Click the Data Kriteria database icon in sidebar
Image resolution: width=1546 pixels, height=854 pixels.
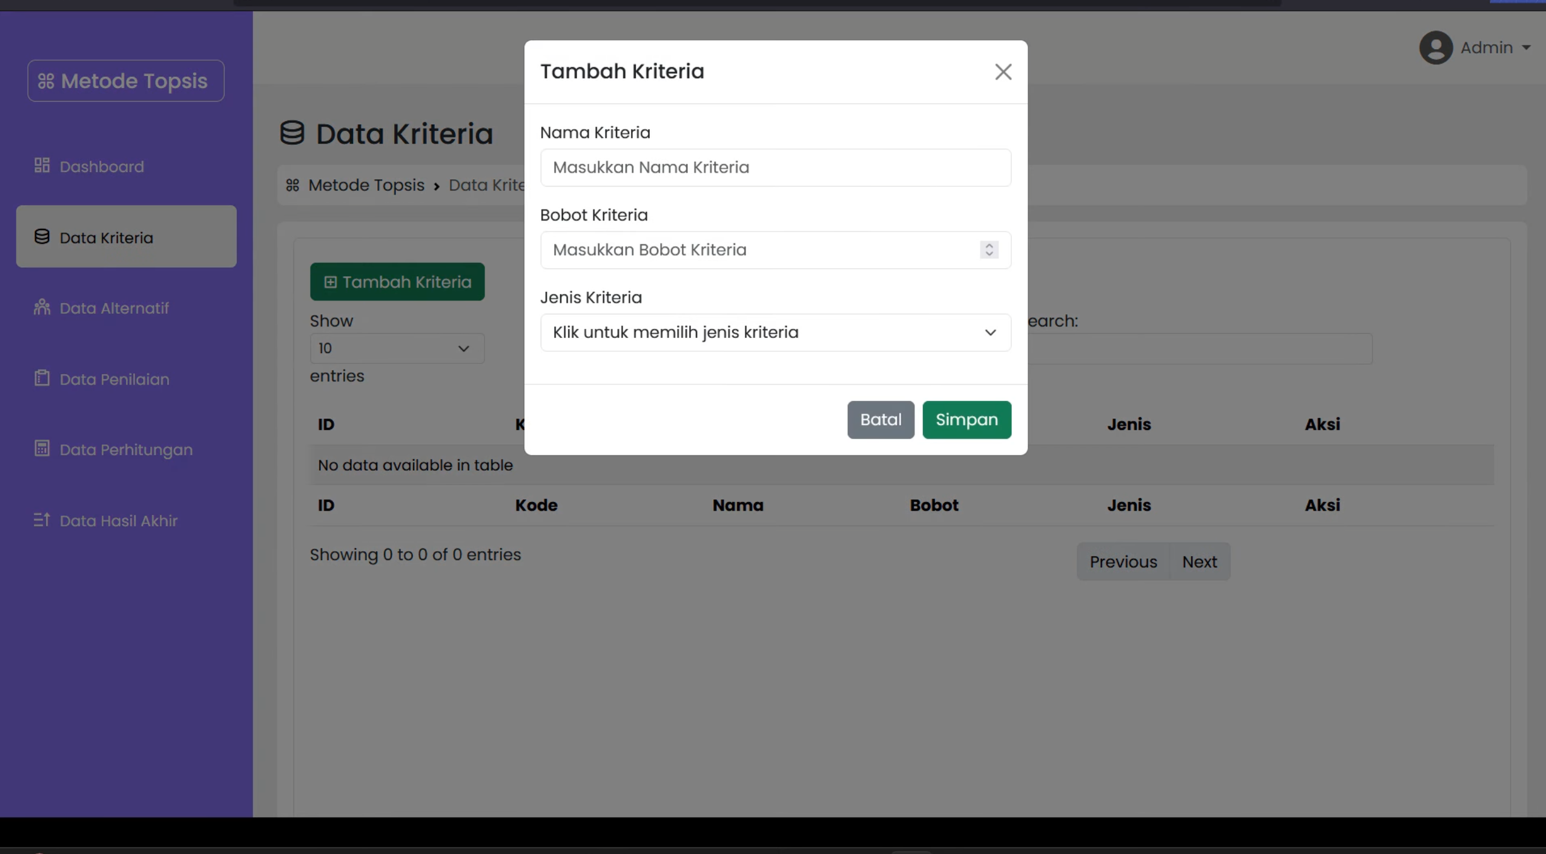42,236
